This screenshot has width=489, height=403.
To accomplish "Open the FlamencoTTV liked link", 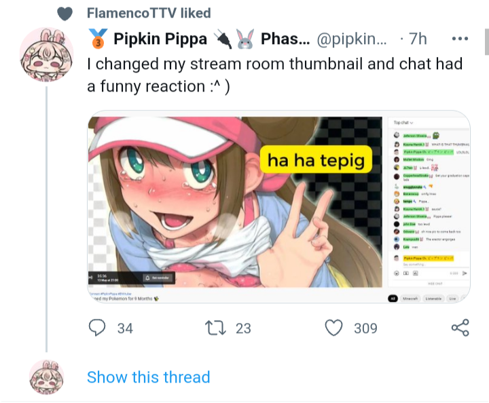I will [x=149, y=13].
